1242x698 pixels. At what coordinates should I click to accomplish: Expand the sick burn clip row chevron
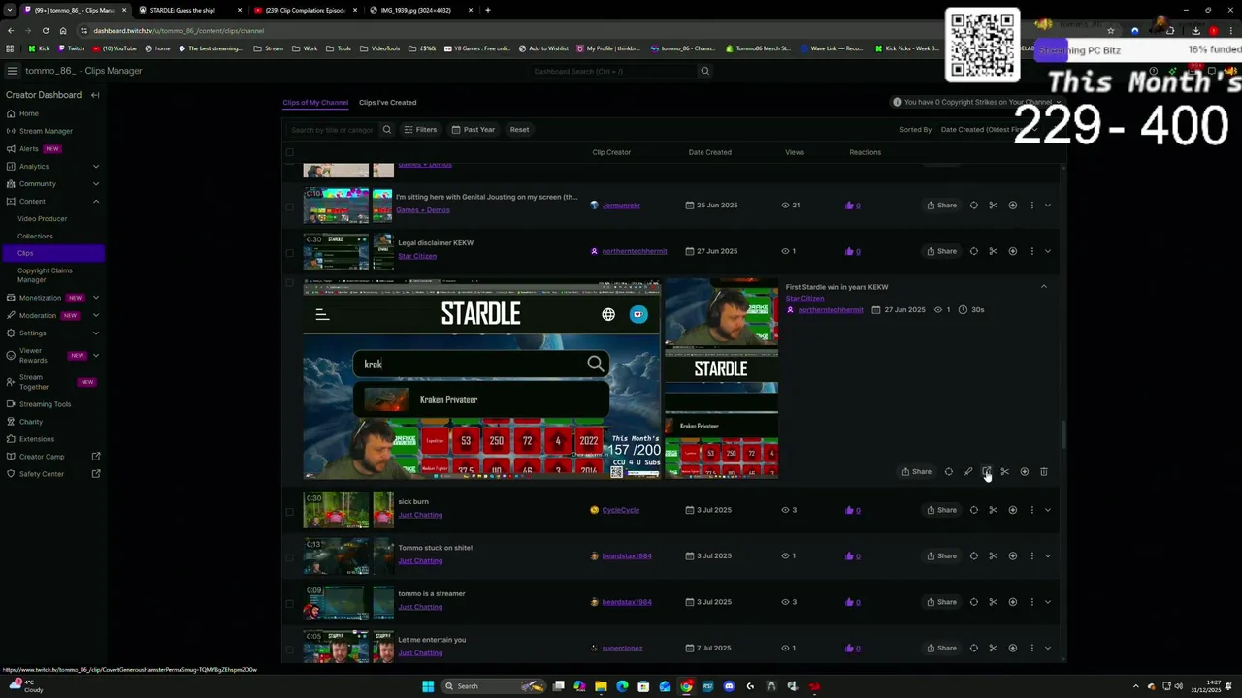[x=1047, y=510]
